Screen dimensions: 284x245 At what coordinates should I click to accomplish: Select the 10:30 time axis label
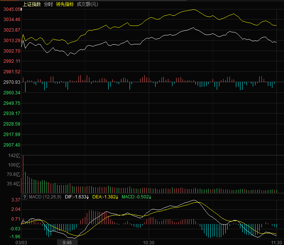tap(149, 242)
